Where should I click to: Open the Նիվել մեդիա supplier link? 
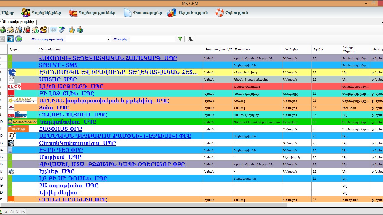coord(60,193)
